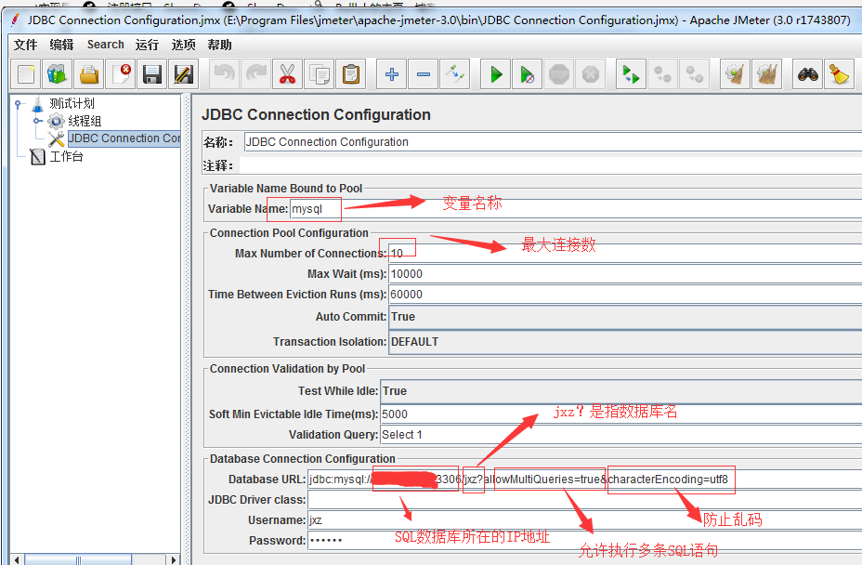Start test without pauses icon
Screen dimensions: 862x565
[x=528, y=74]
